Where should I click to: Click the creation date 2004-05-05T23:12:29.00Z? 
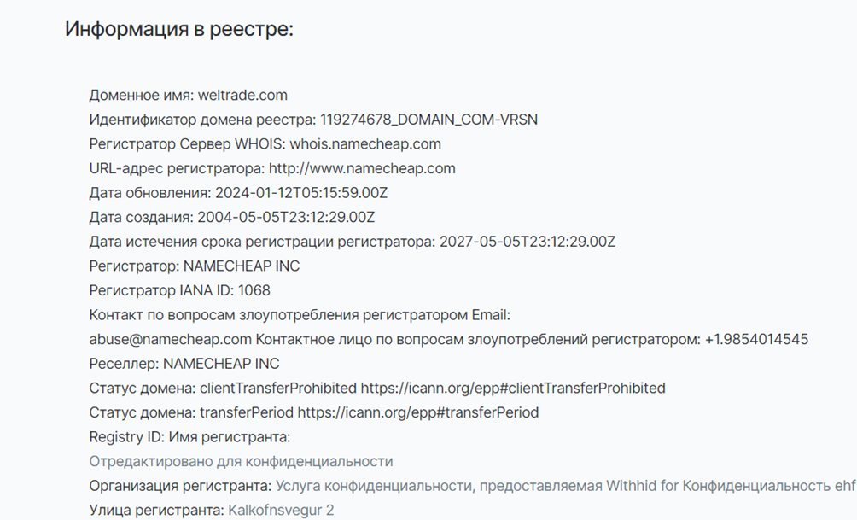point(286,218)
